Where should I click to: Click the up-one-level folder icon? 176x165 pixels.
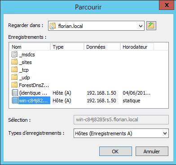[151, 26]
